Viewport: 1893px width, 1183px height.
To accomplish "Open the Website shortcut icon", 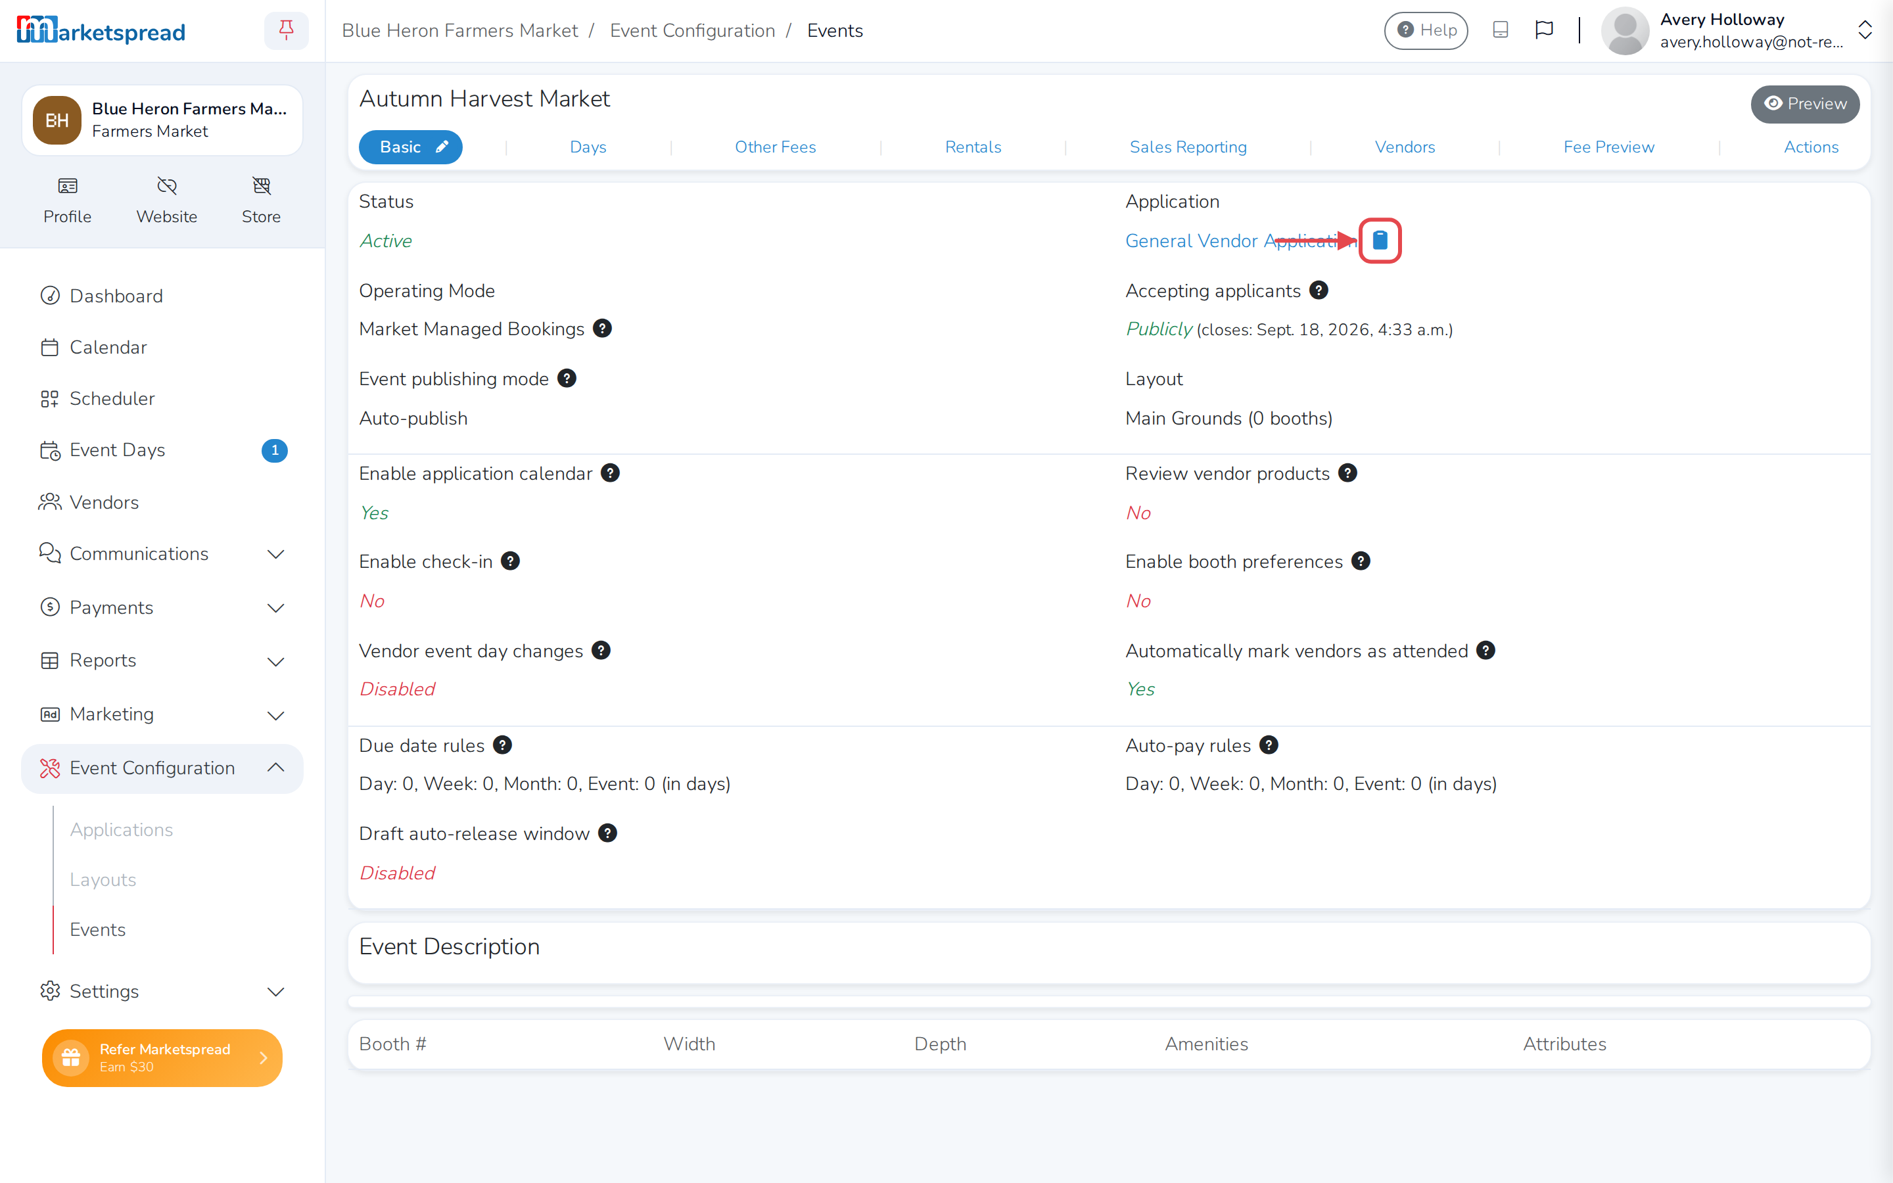I will (x=166, y=185).
